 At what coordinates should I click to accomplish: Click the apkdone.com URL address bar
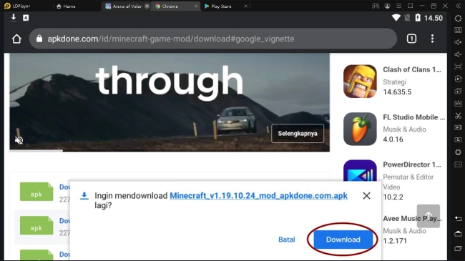[x=213, y=39]
